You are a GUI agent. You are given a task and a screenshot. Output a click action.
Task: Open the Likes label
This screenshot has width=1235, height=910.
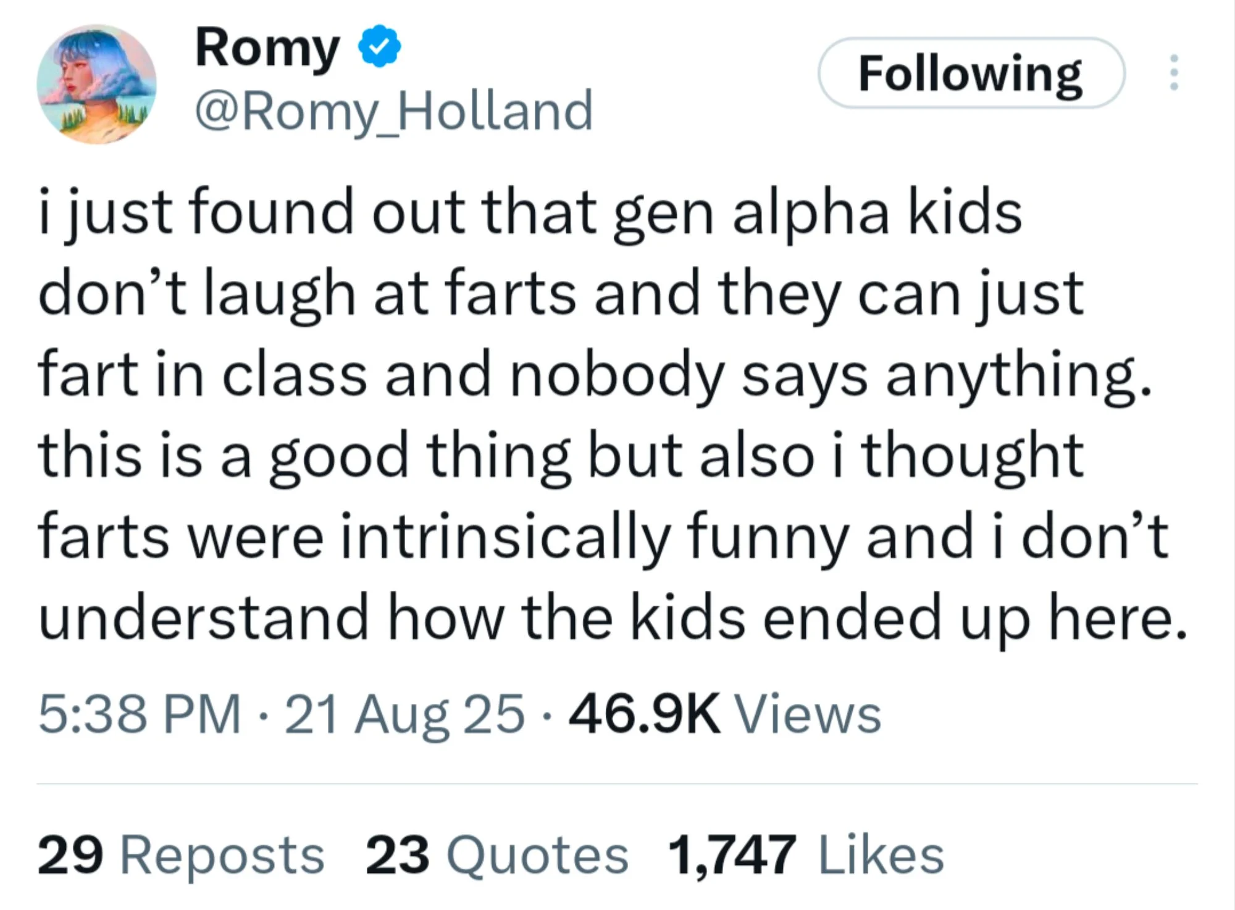click(x=881, y=855)
